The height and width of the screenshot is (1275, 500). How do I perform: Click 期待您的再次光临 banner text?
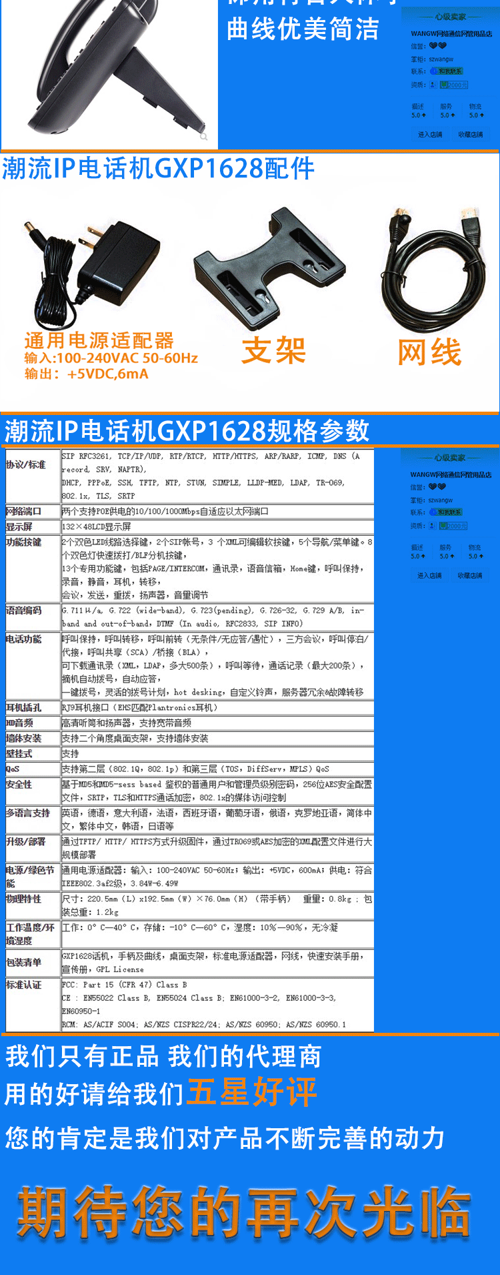coord(244,1212)
